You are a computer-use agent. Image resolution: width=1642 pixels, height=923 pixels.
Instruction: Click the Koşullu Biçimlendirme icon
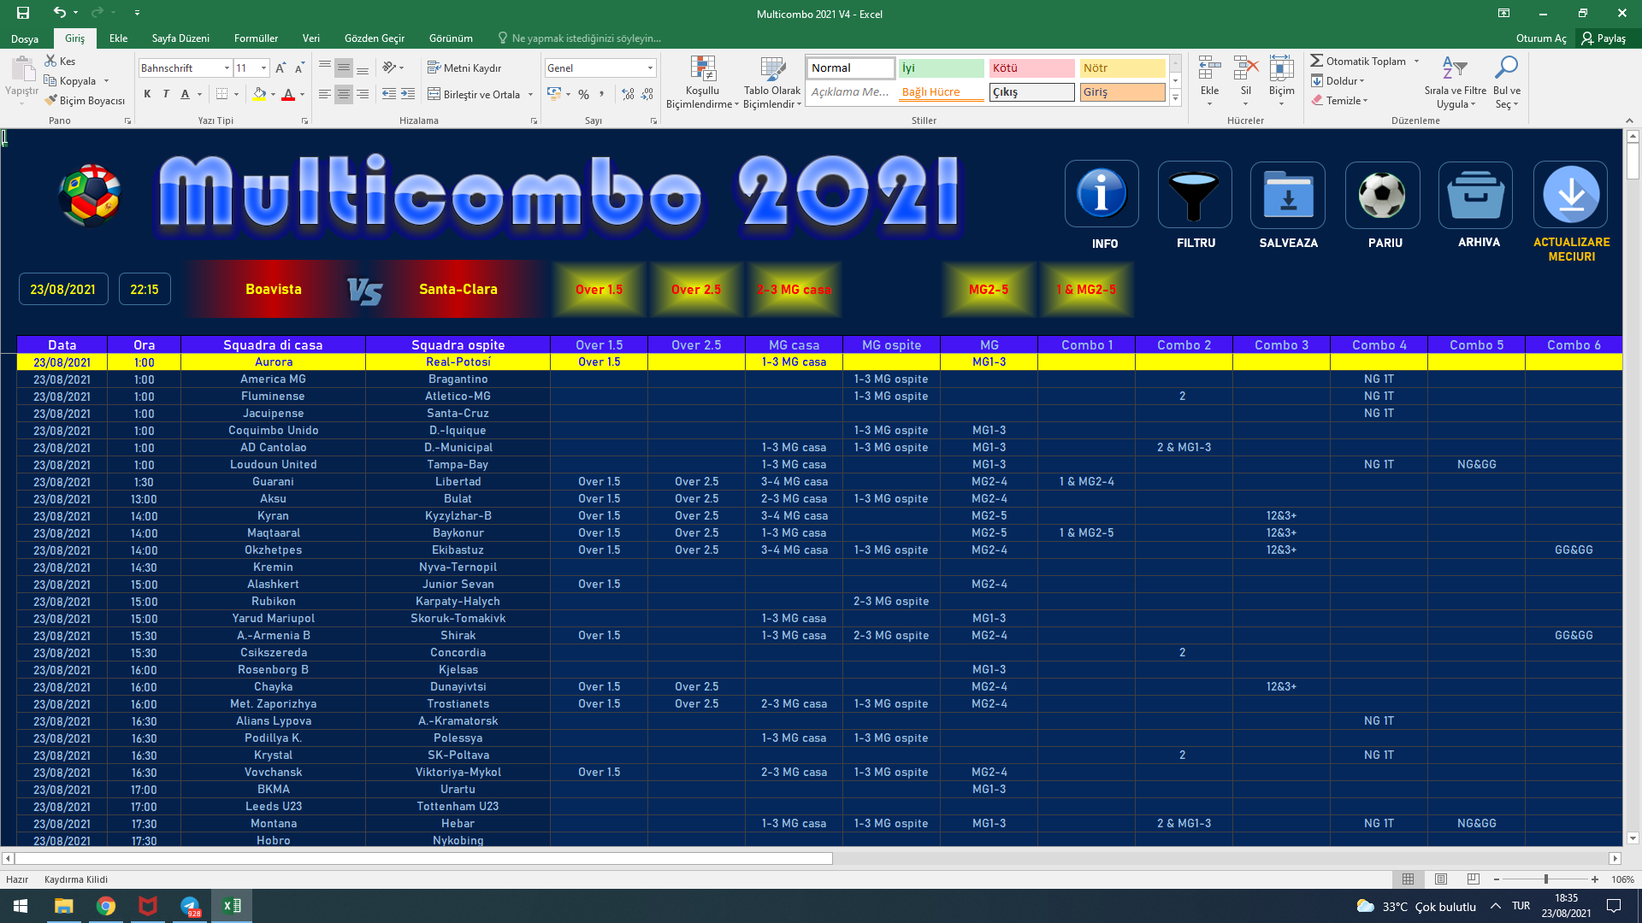click(703, 70)
